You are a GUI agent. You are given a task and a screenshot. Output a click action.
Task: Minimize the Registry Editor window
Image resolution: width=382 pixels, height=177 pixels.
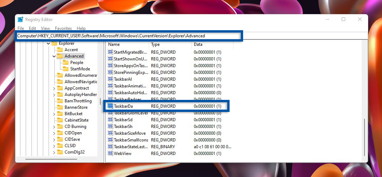pos(327,20)
